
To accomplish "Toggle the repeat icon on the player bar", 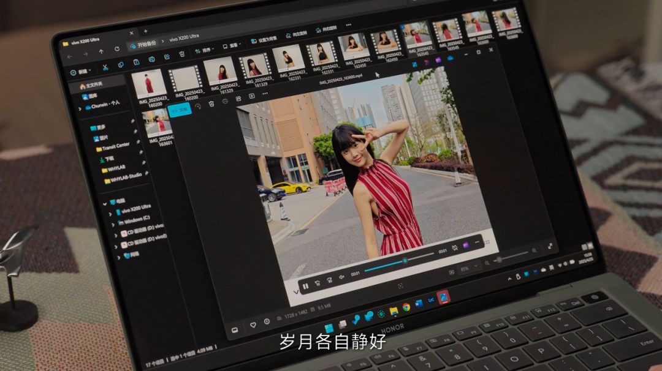I will coord(455,248).
